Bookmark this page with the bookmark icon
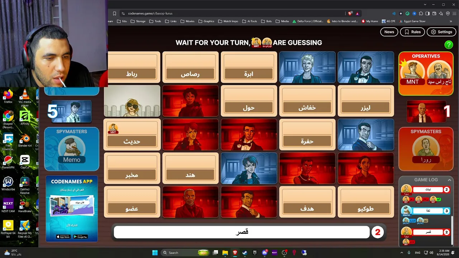The height and width of the screenshot is (258, 459). 114,14
